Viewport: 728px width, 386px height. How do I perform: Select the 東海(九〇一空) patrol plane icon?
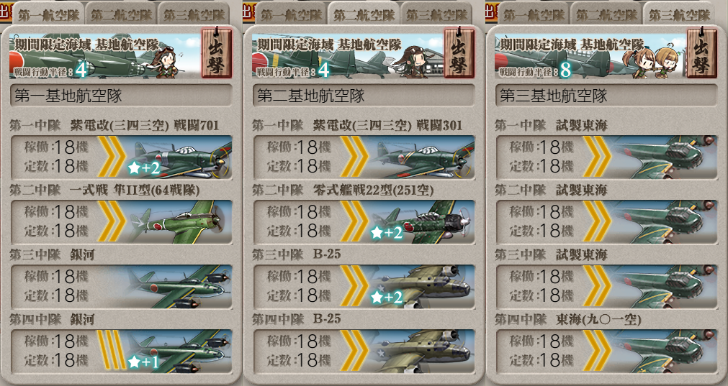(665, 351)
